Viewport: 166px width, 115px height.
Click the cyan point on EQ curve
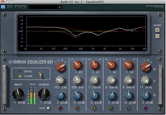[132, 31]
